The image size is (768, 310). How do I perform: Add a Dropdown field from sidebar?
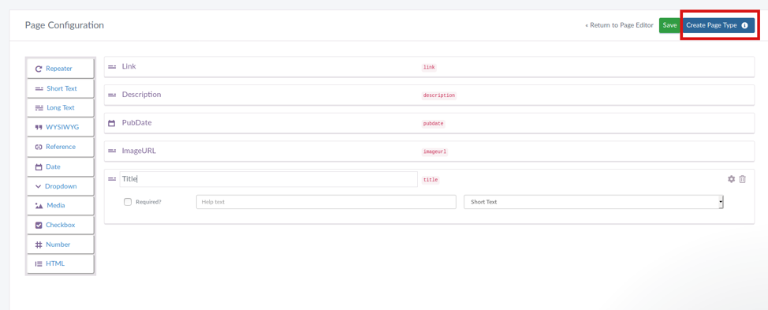[60, 187]
